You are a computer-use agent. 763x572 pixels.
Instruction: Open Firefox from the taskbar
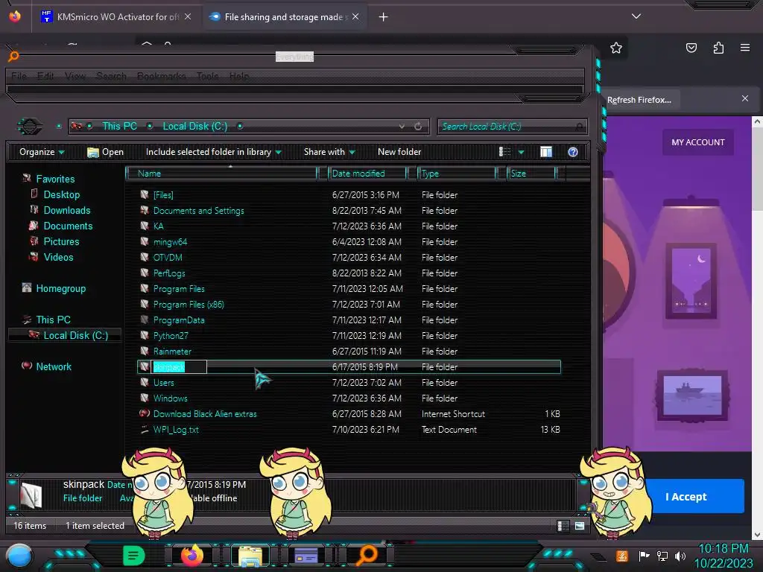[x=191, y=555]
